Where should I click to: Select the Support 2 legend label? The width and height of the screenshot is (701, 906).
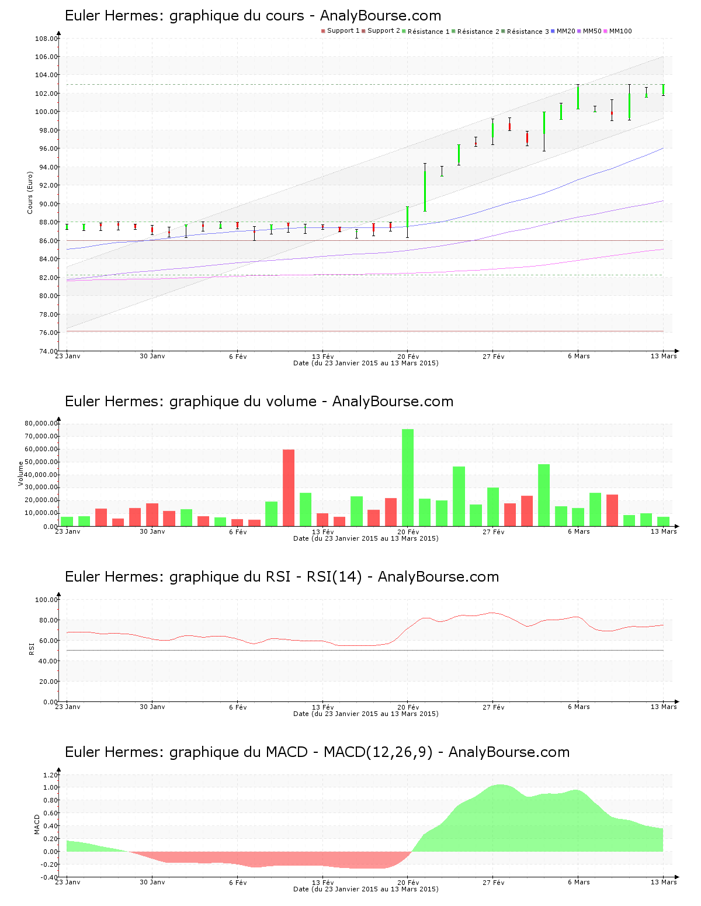point(384,31)
